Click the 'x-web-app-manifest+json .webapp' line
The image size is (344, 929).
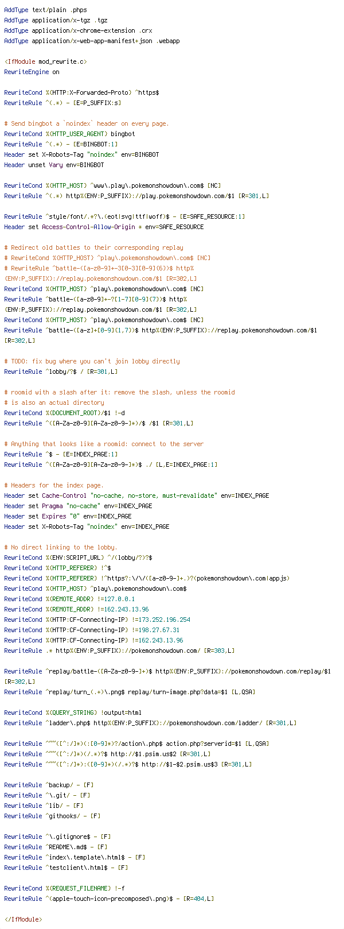92,41
